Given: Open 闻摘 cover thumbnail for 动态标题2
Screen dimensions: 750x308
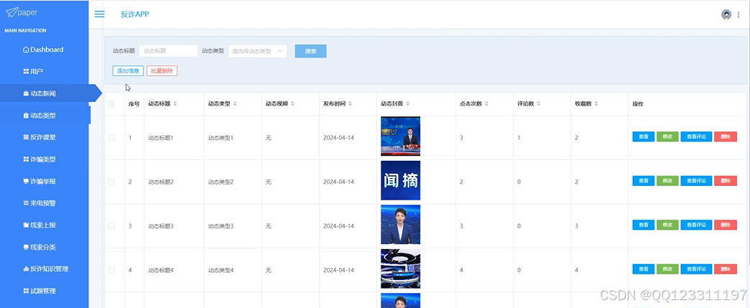Looking at the screenshot, I should click(x=400, y=180).
